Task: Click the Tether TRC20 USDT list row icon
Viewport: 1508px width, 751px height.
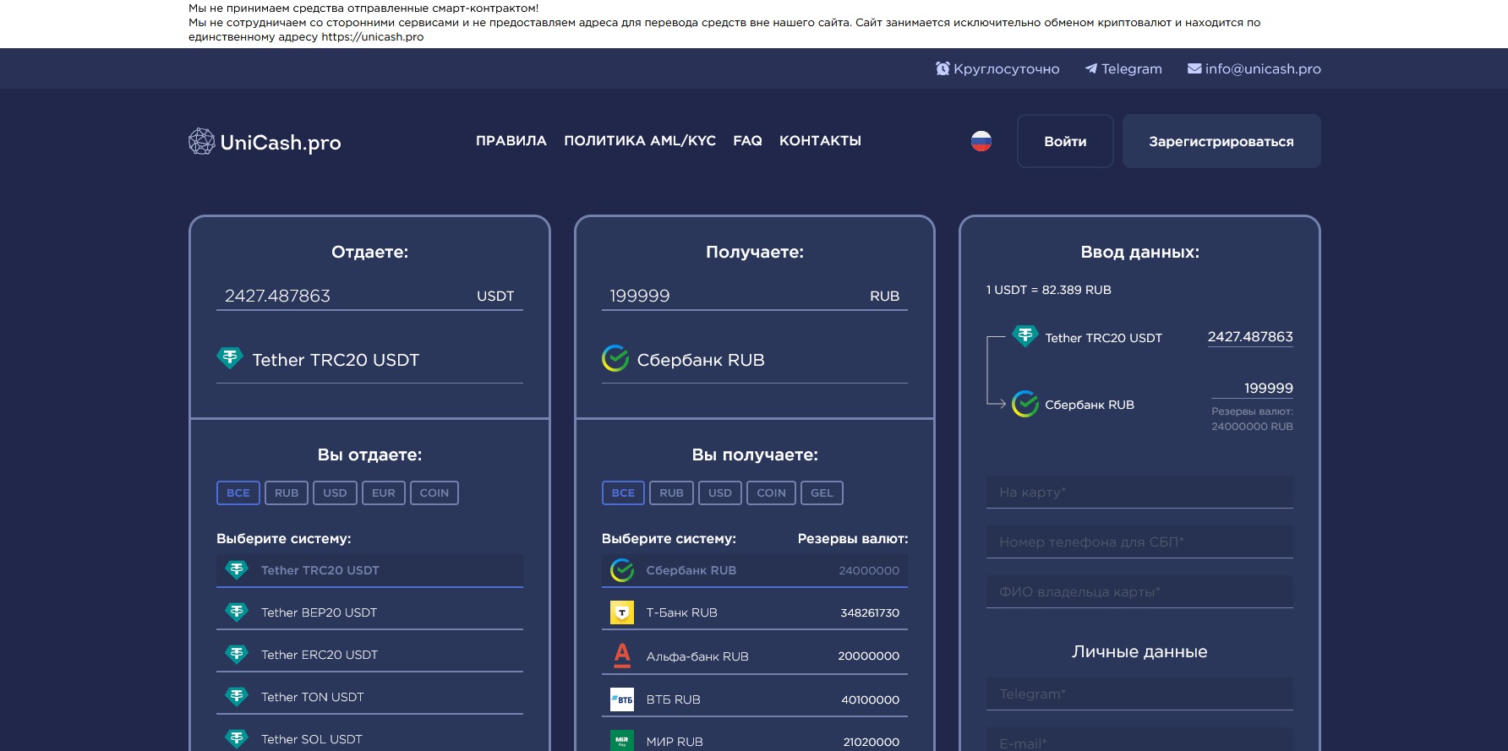Action: 237,569
